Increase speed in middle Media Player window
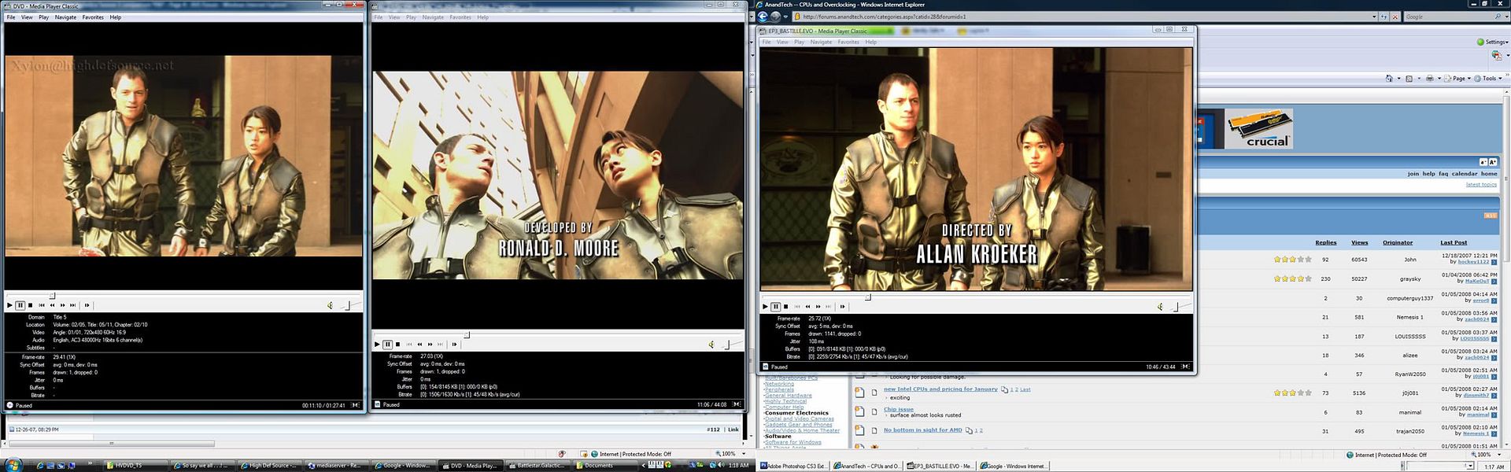1511x472 pixels. (x=430, y=345)
